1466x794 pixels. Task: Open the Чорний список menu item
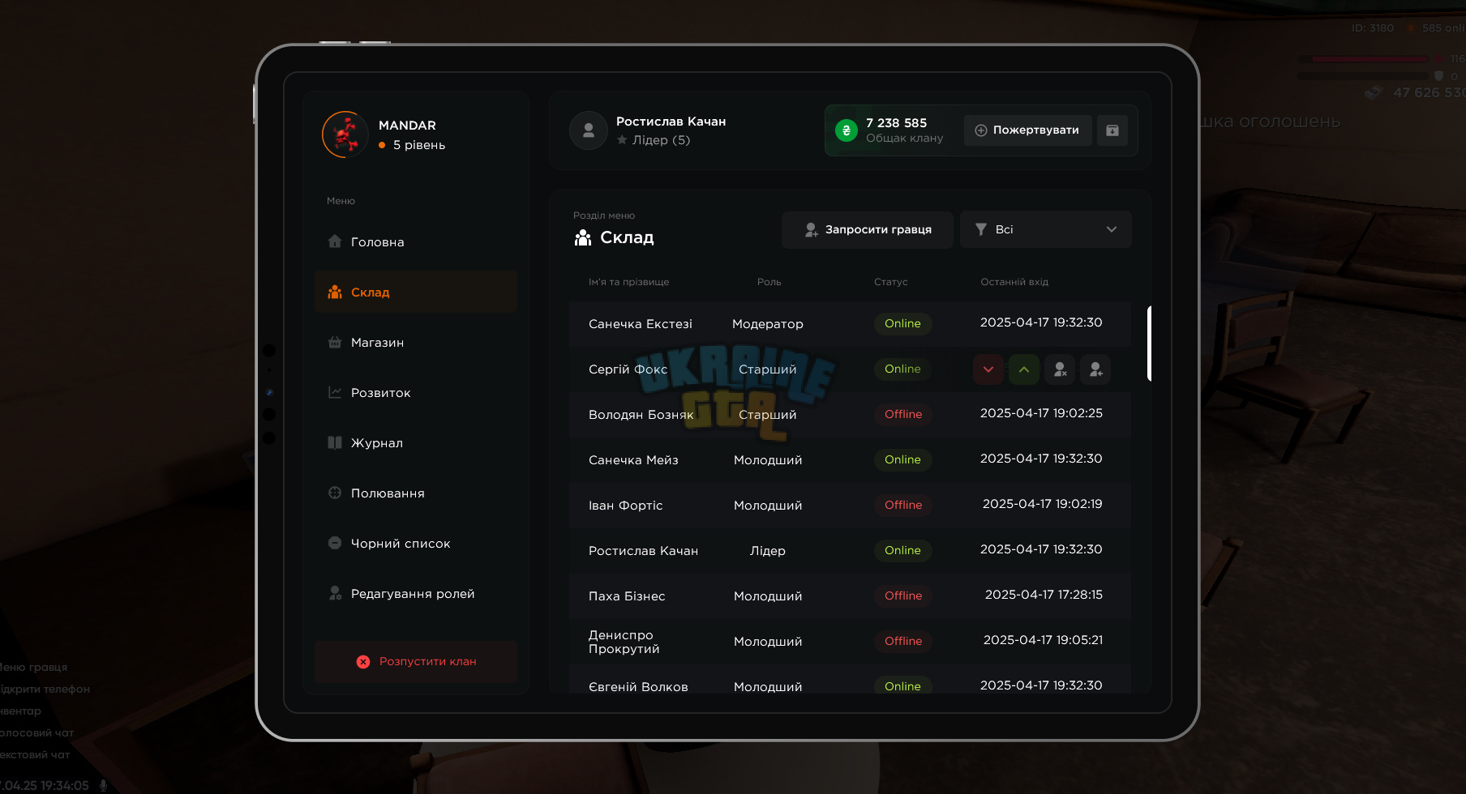pos(416,544)
